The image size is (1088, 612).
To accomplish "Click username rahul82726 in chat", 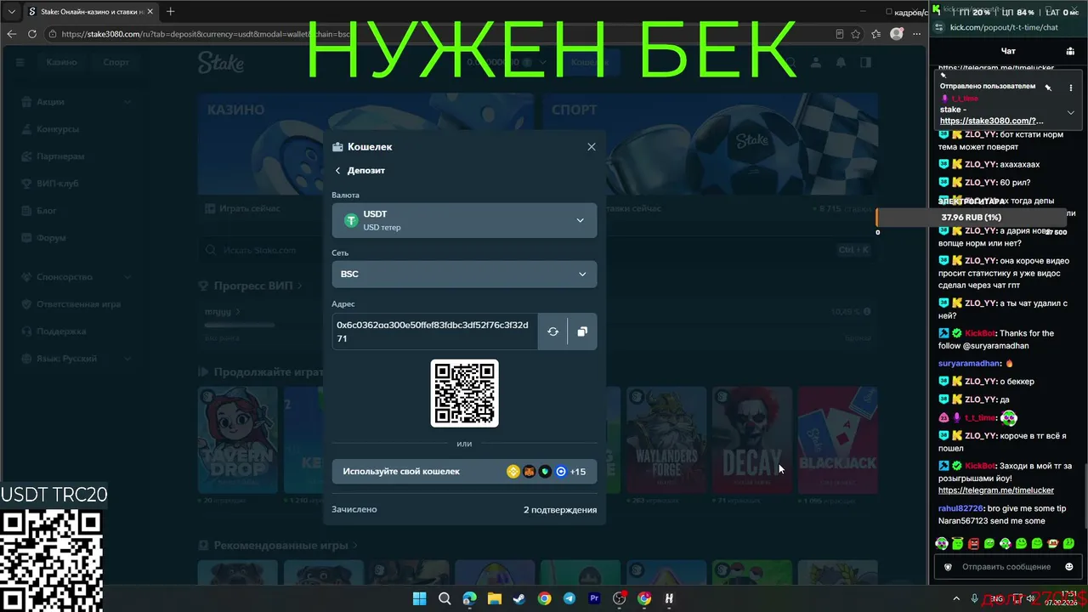I will 960,508.
